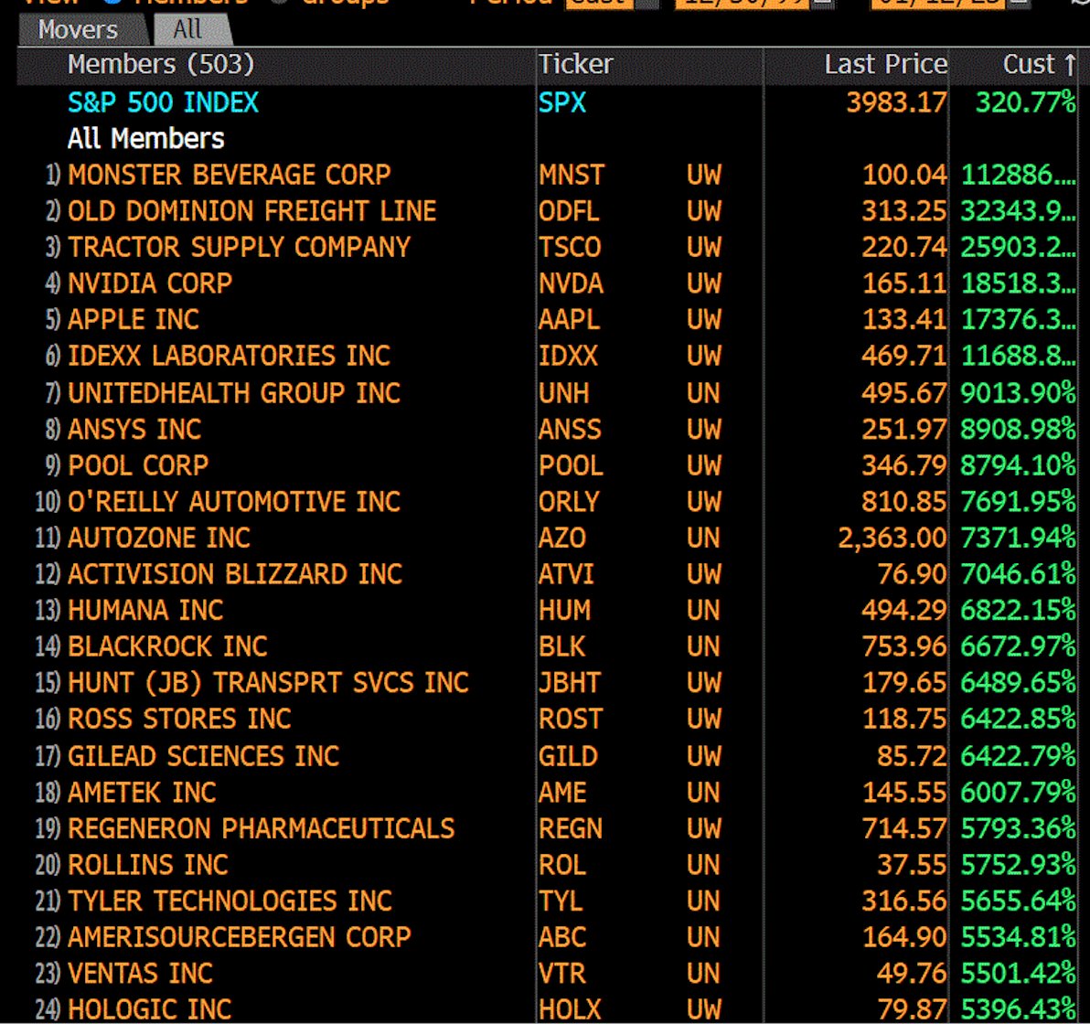Open VENTAS INC row
Screen dimensions: 1090x1024
click(547, 973)
